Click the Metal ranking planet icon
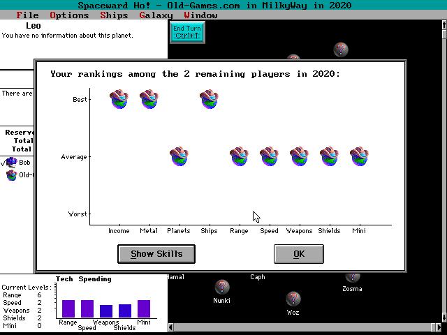Screen dimensions: 447x335 [x=149, y=99]
